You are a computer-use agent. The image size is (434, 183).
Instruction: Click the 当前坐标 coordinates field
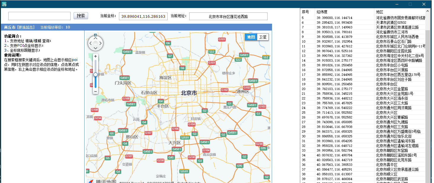click(143, 17)
